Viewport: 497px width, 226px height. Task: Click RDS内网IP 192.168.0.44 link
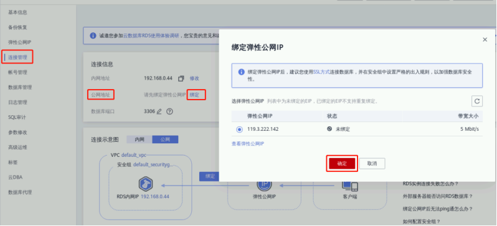click(x=155, y=197)
